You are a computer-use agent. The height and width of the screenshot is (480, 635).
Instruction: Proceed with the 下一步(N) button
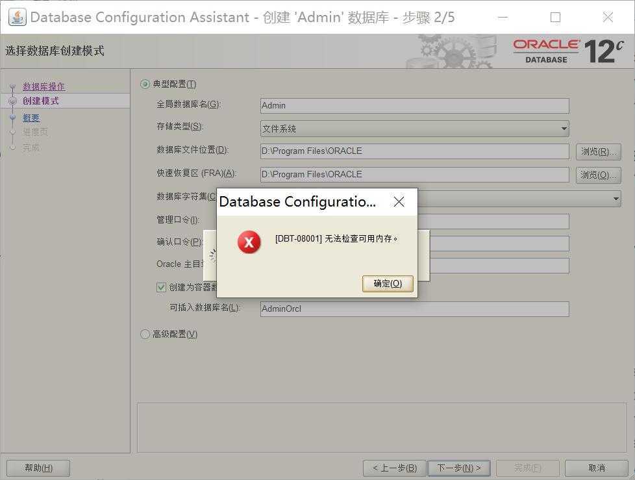click(x=459, y=468)
